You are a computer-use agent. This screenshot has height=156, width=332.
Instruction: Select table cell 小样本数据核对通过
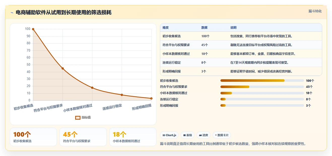click(176, 54)
